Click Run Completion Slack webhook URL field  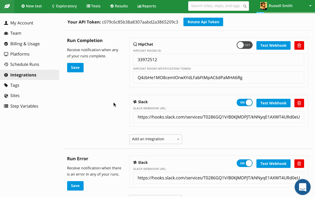[x=218, y=117]
